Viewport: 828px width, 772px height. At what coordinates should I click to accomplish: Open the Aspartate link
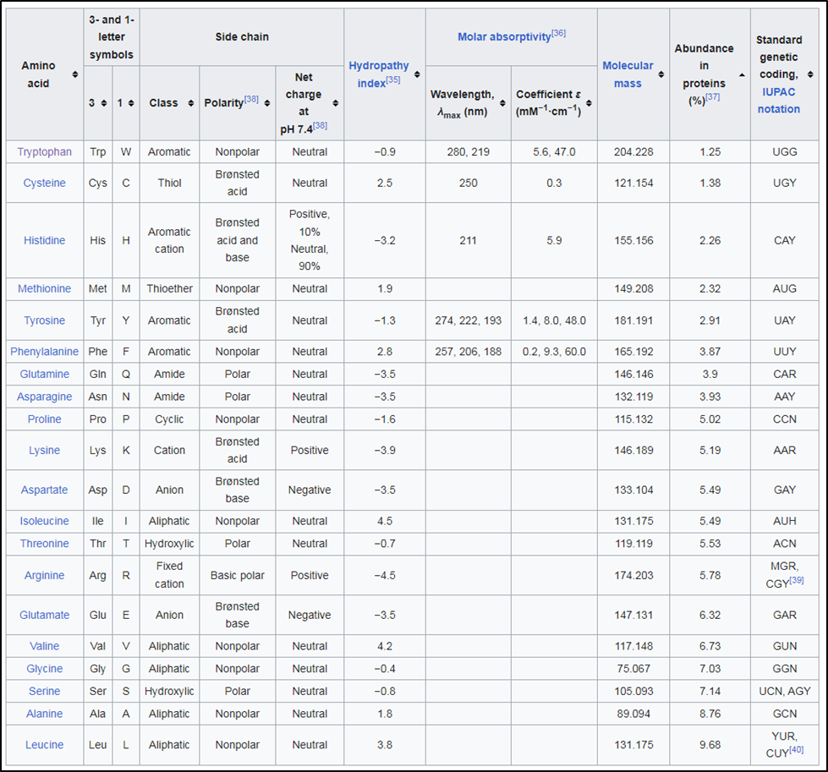tap(44, 490)
